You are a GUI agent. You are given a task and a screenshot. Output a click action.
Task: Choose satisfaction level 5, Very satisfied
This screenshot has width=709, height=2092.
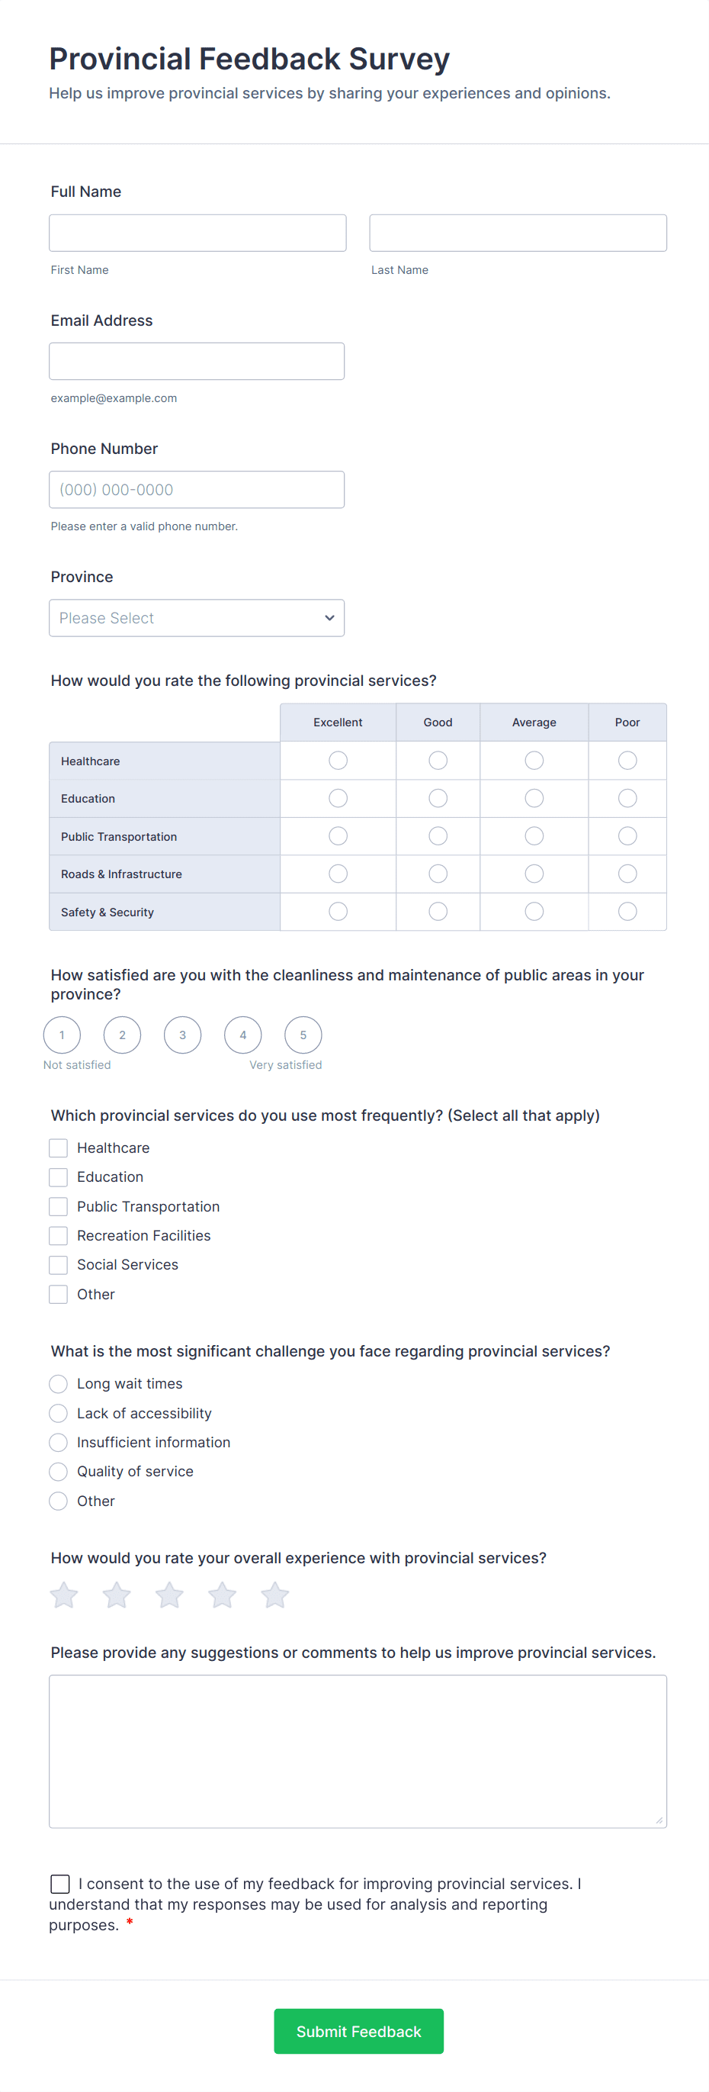click(x=303, y=1035)
